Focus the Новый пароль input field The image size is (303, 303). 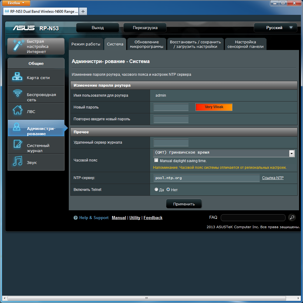tap(171, 107)
